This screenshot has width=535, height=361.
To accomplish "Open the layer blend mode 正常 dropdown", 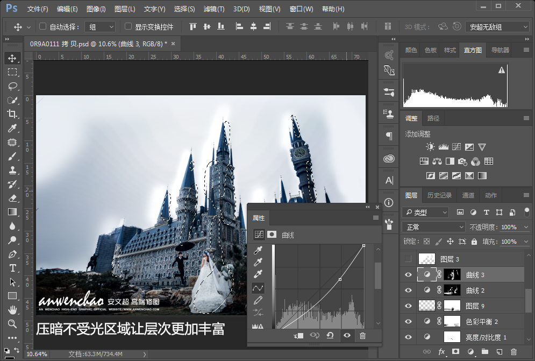I will 433,227.
